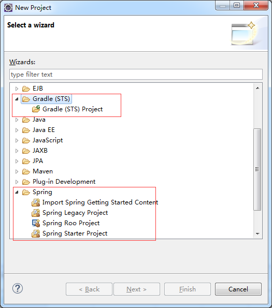Click the Spring Roo Project icon

36,223
